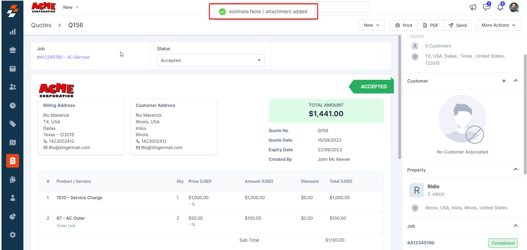
Task: Open the dashboard chart icon in sidebar
Action: (12, 32)
